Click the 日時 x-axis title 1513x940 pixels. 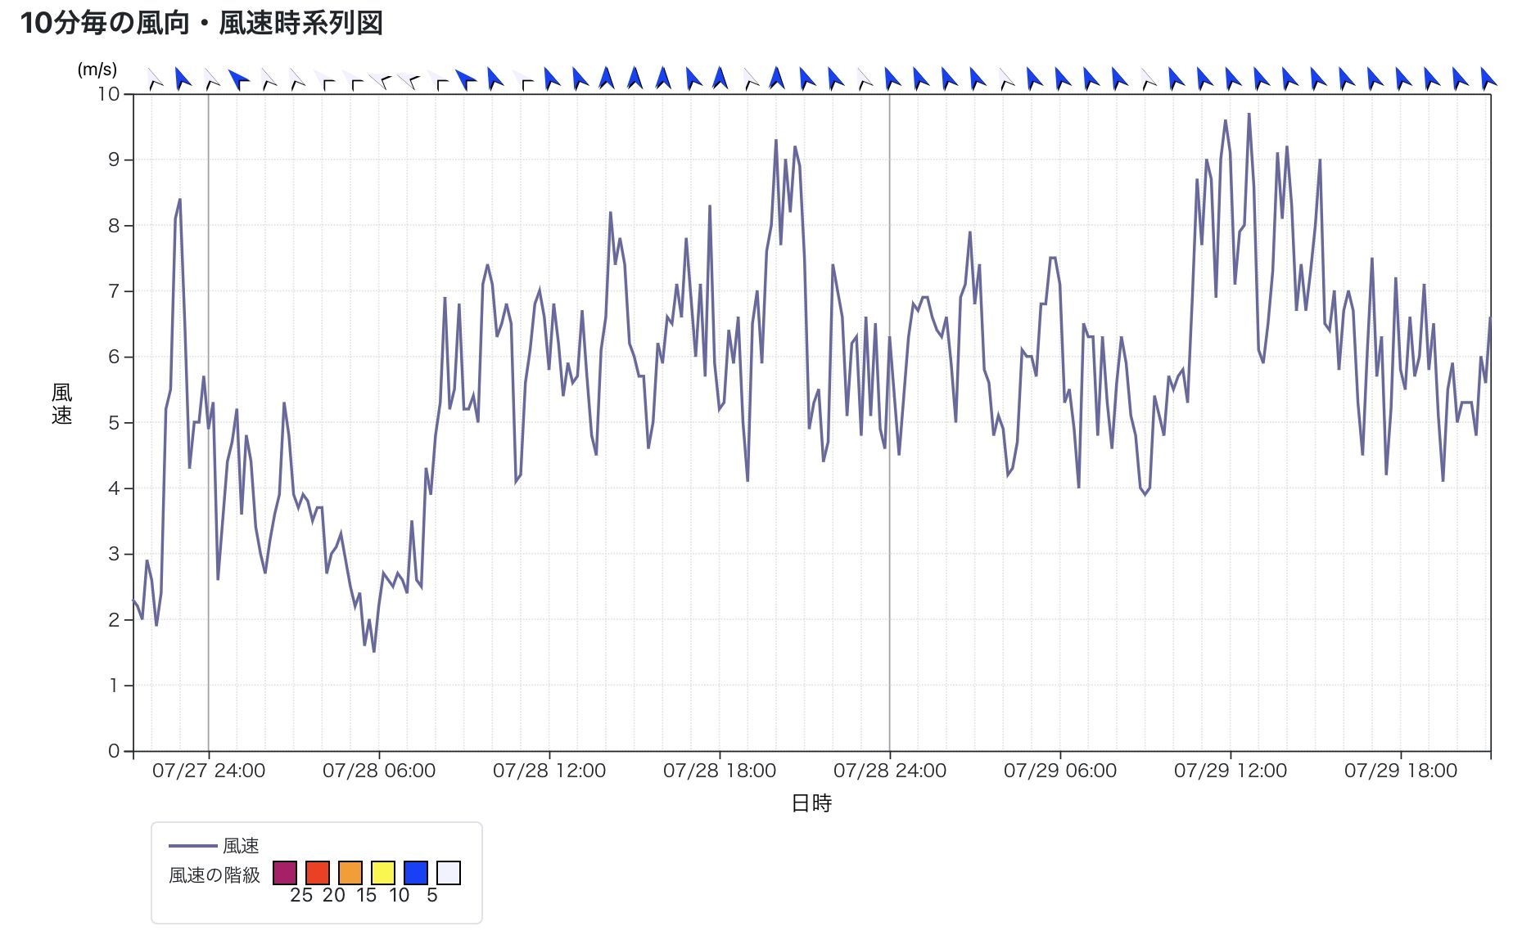pos(811,803)
